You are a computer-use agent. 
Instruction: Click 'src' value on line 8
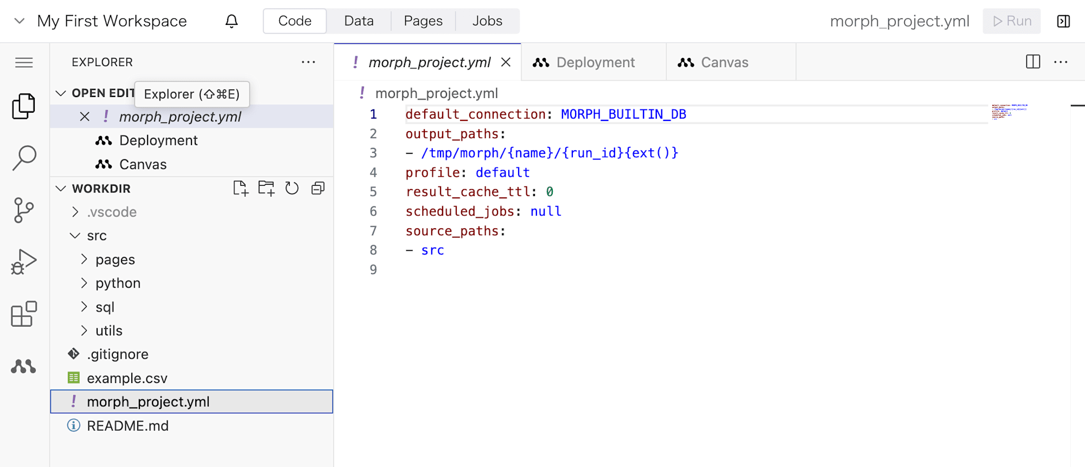click(x=432, y=250)
